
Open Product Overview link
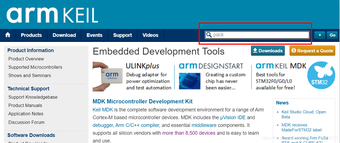(26, 59)
